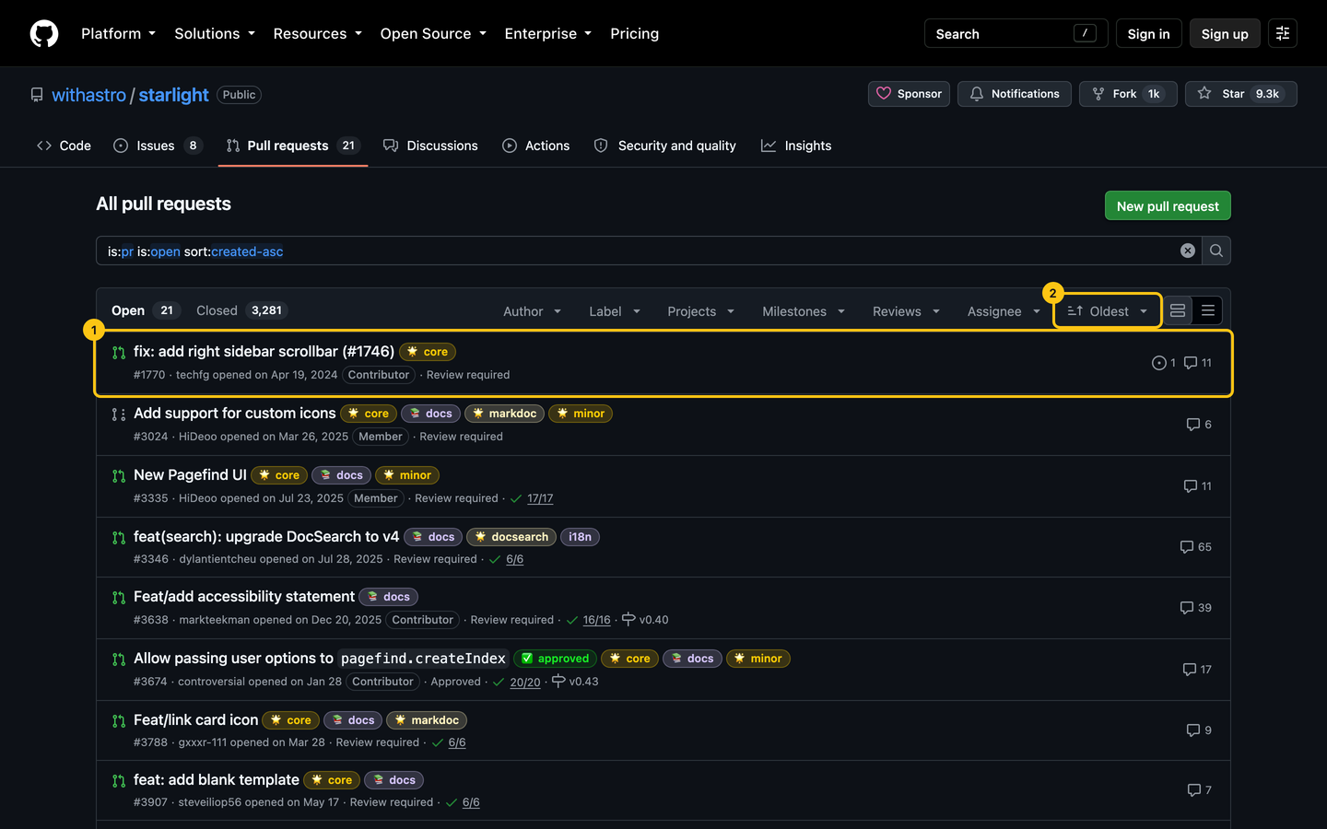Clear the pull request search filter
The width and height of the screenshot is (1327, 829).
(1188, 251)
